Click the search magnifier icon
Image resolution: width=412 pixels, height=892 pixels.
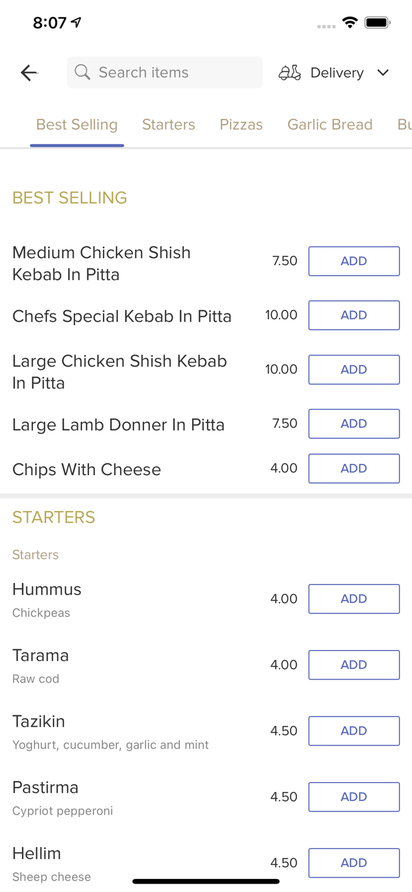point(83,72)
